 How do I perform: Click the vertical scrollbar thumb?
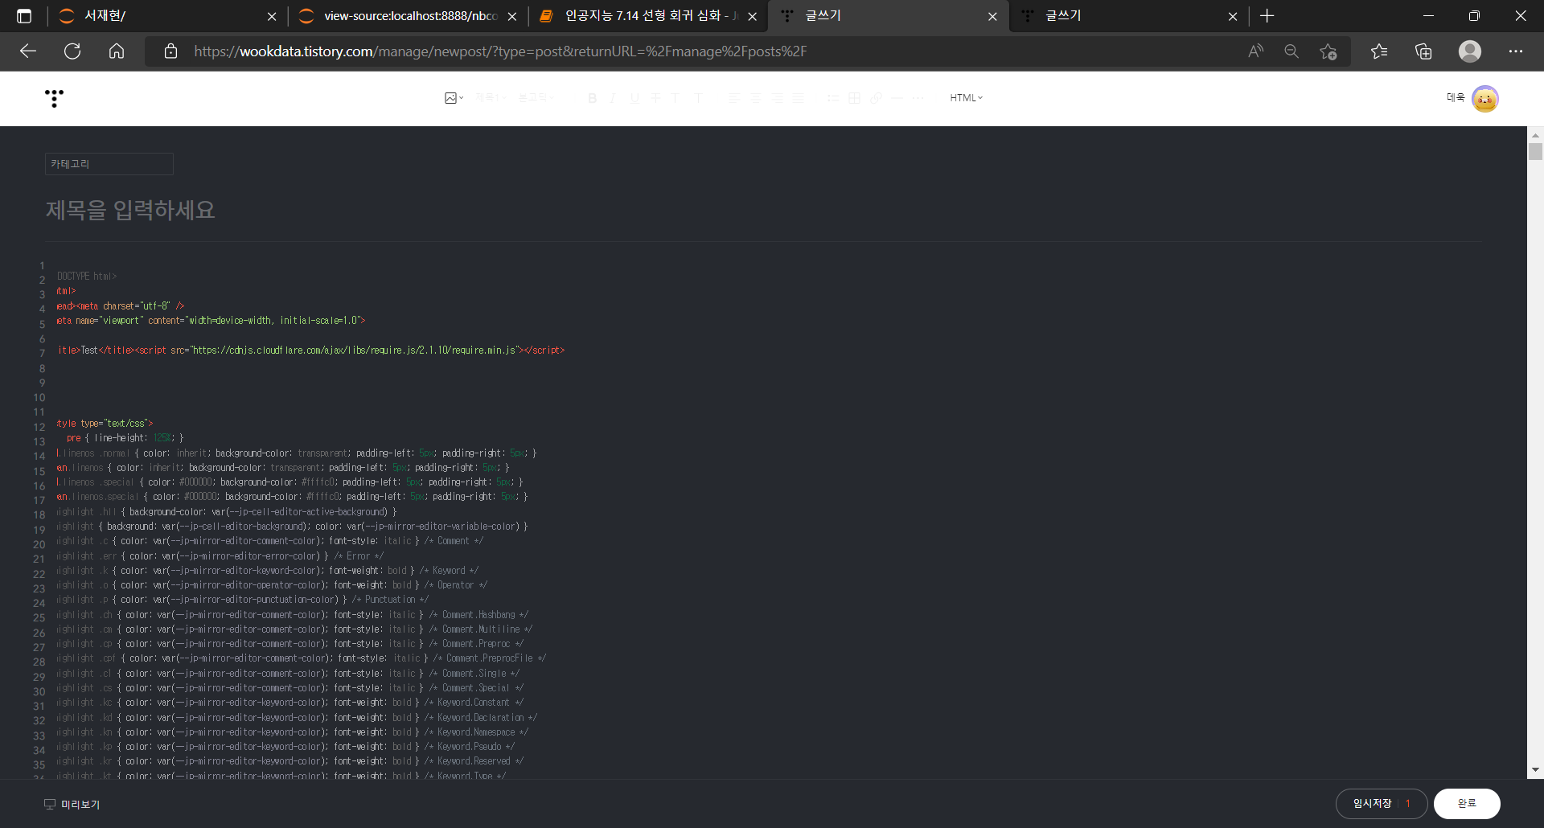pyautogui.click(x=1535, y=152)
